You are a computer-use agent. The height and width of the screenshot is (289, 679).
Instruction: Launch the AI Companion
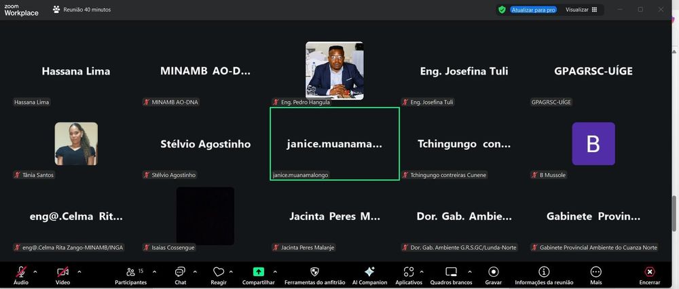[x=369, y=274]
